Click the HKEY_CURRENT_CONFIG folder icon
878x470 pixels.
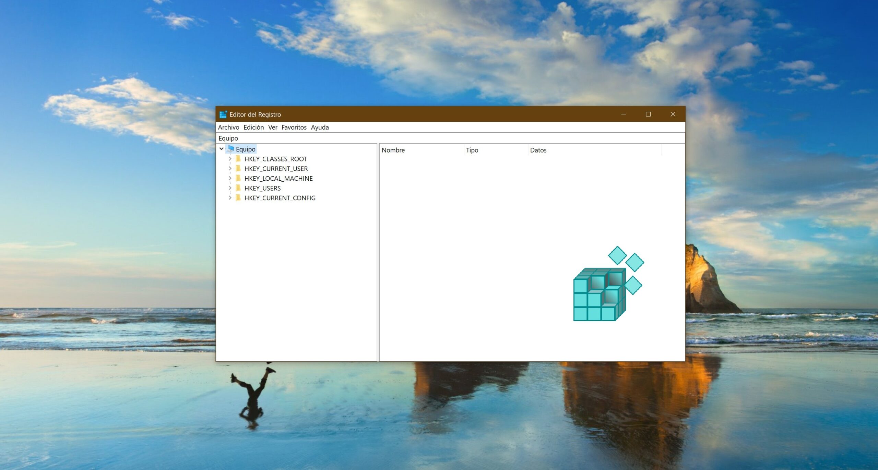238,198
